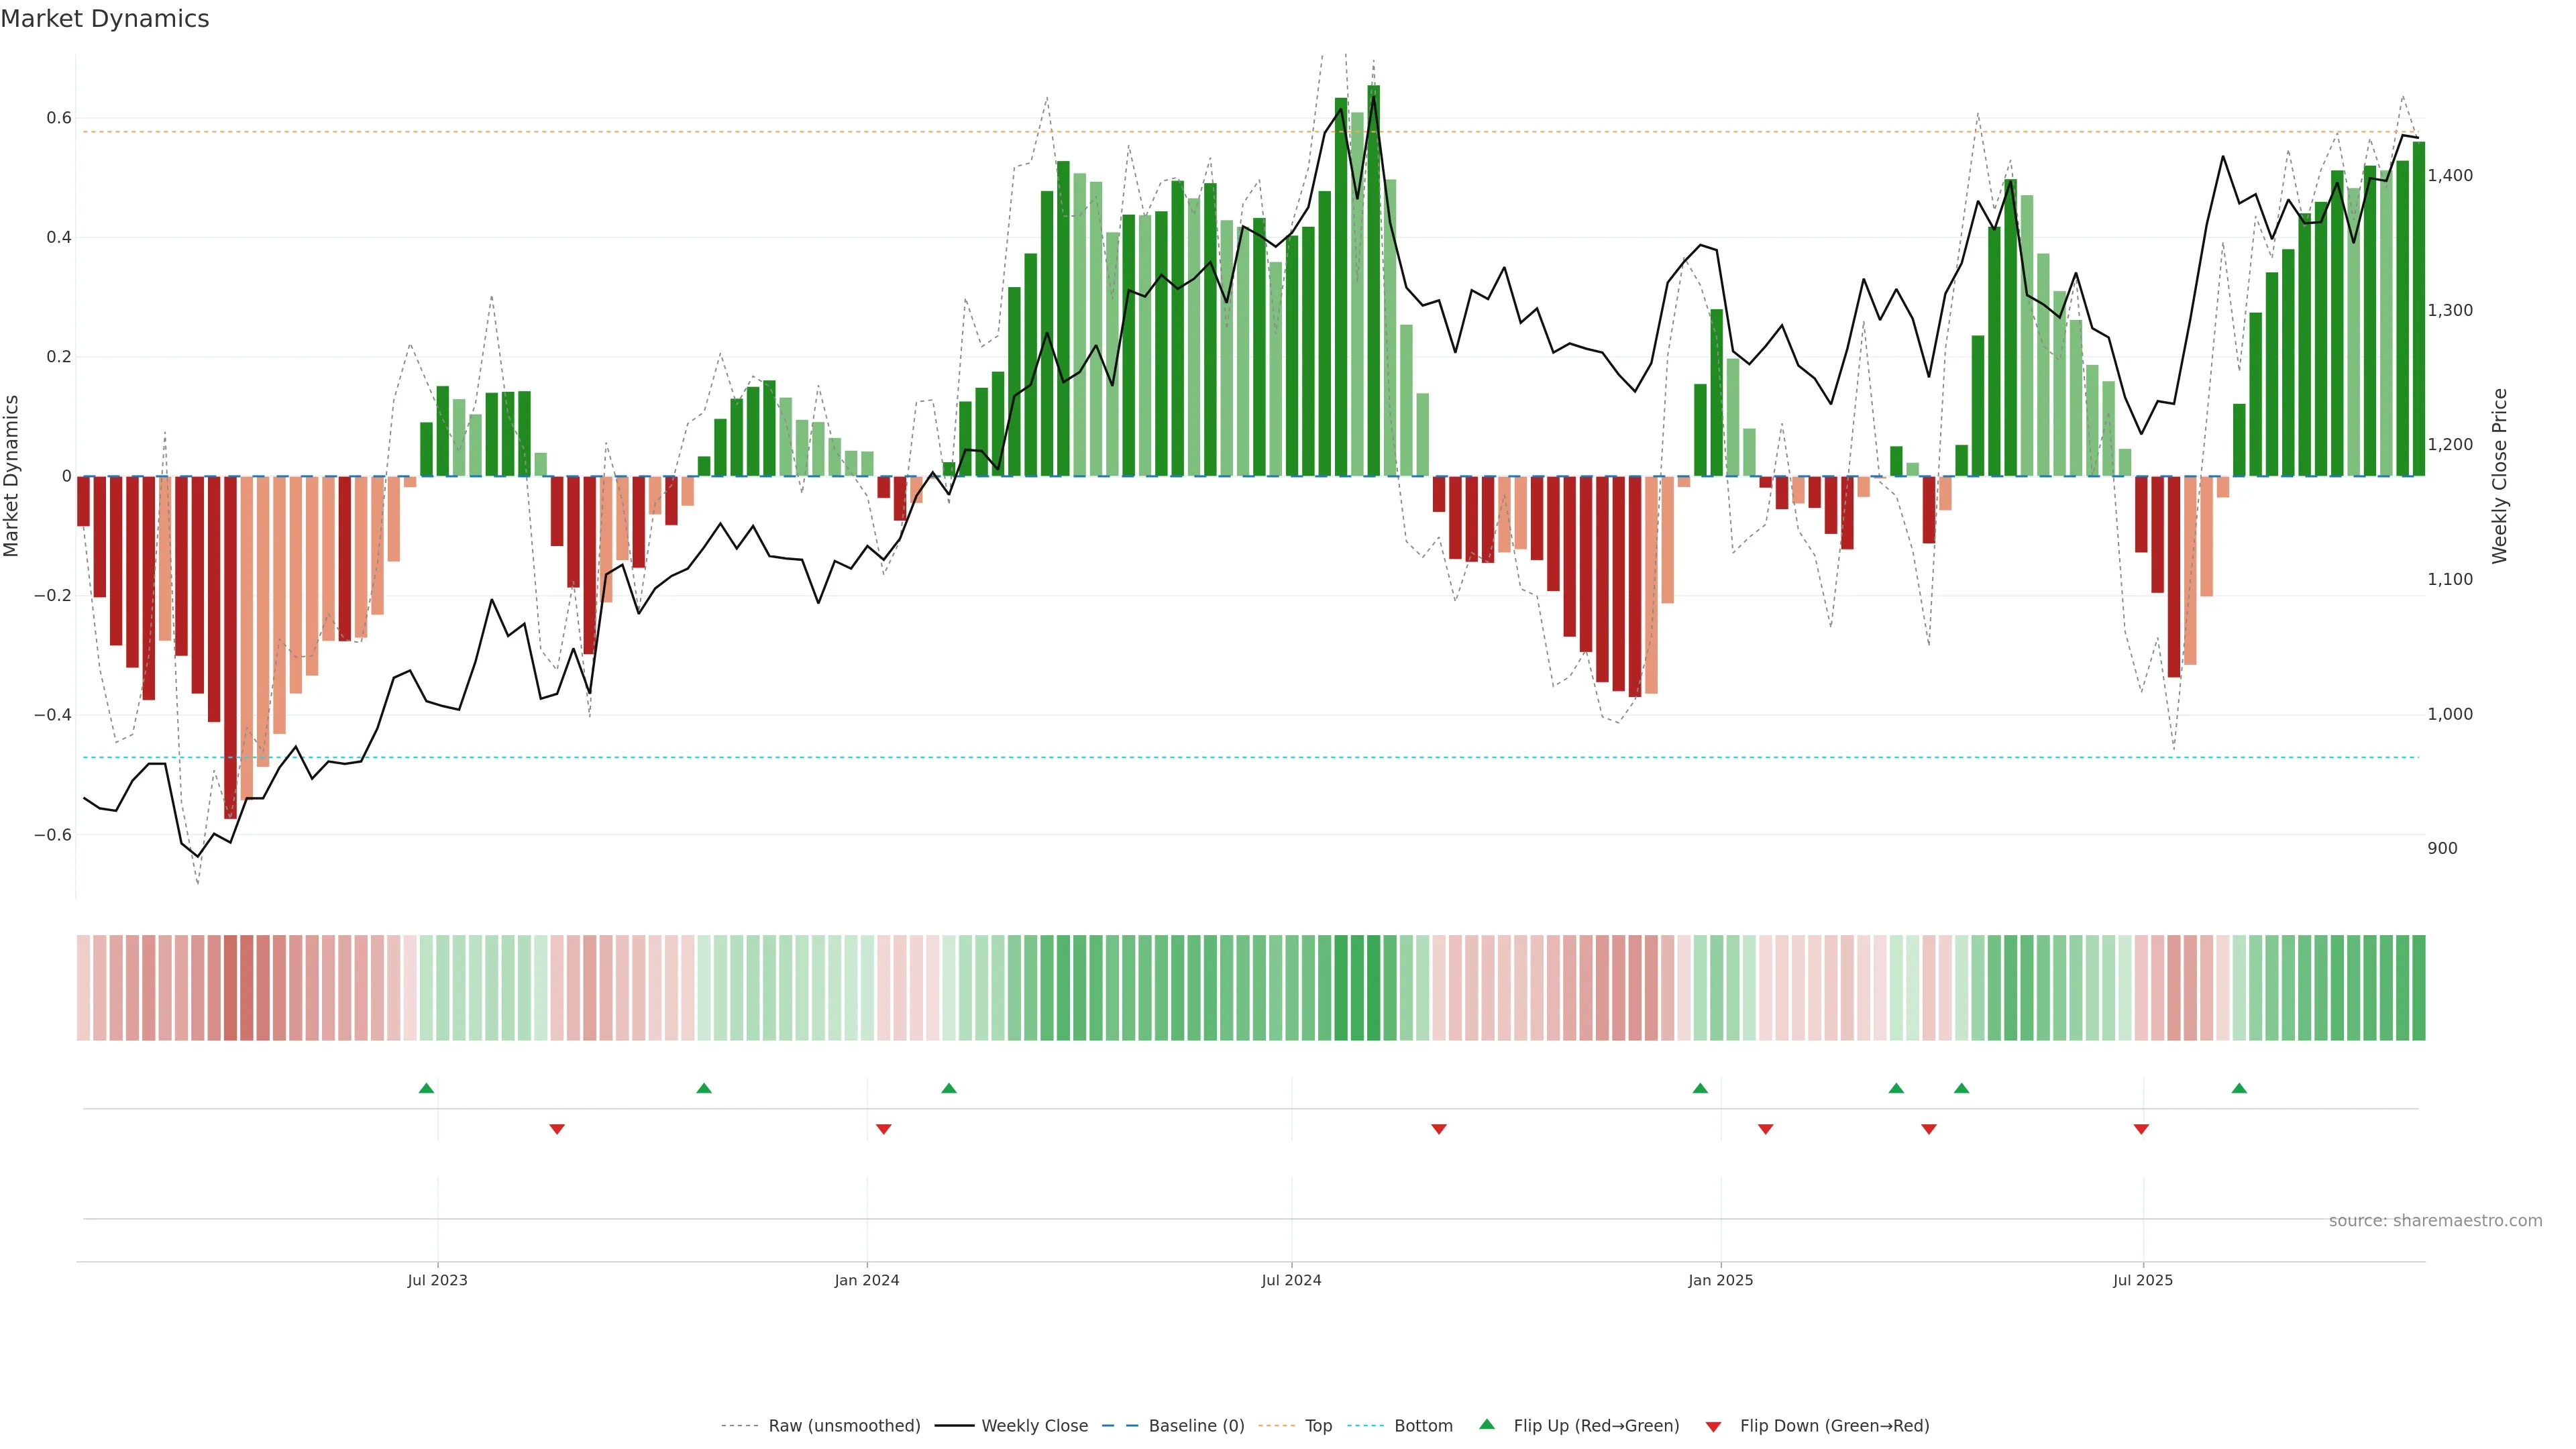Click the Jan 2025 x-axis label
Viewport: 2576px width, 1449px height.
pyautogui.click(x=1720, y=1280)
